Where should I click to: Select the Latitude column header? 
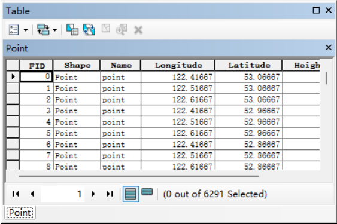(248, 66)
